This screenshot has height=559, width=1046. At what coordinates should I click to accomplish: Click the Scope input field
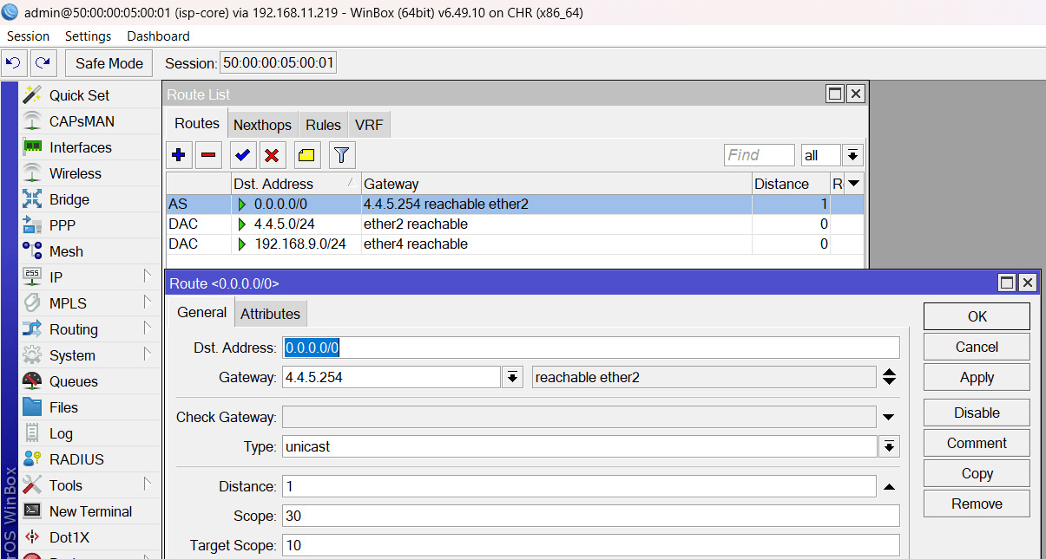tap(591, 516)
